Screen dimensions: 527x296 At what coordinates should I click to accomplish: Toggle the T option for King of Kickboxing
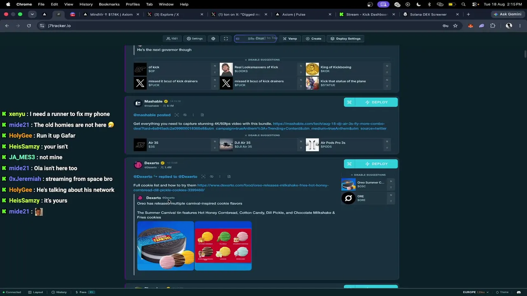pos(387,72)
